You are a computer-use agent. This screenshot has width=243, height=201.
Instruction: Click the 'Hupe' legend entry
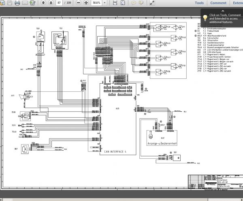coord(209,33)
